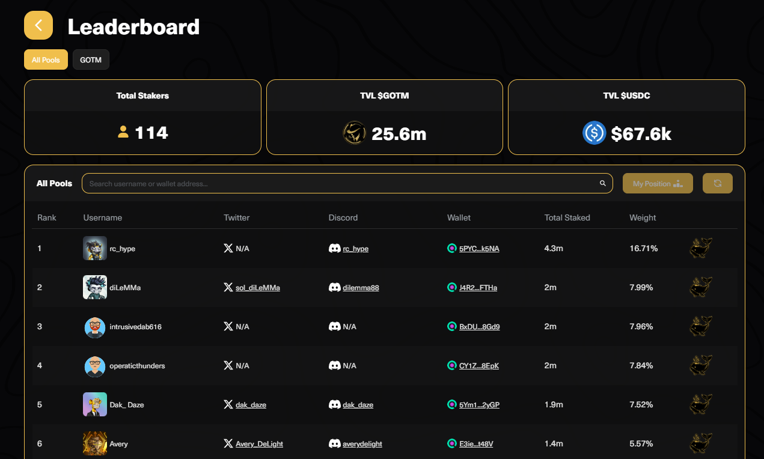Open the Avery_DeLight Twitter link
Viewport: 764px width, 459px height.
pyautogui.click(x=259, y=444)
